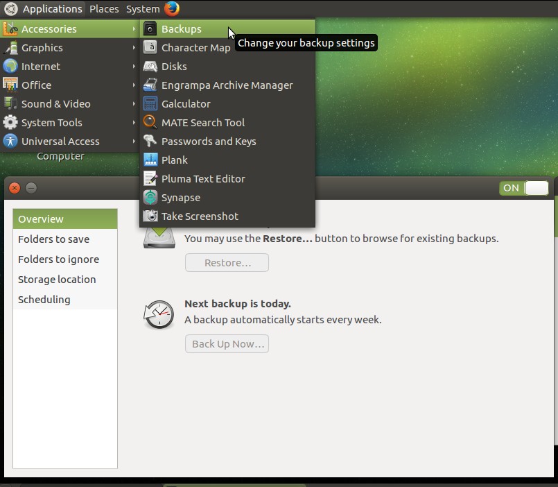Image resolution: width=558 pixels, height=487 pixels.
Task: Launch Galculator from the menu label
Action: [x=186, y=103]
